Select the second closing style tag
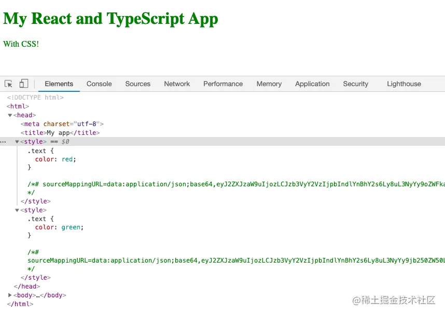 click(x=35, y=278)
